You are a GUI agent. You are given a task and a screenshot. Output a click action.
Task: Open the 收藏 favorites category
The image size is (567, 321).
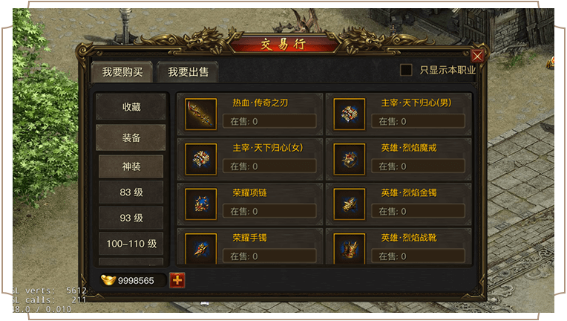point(131,107)
